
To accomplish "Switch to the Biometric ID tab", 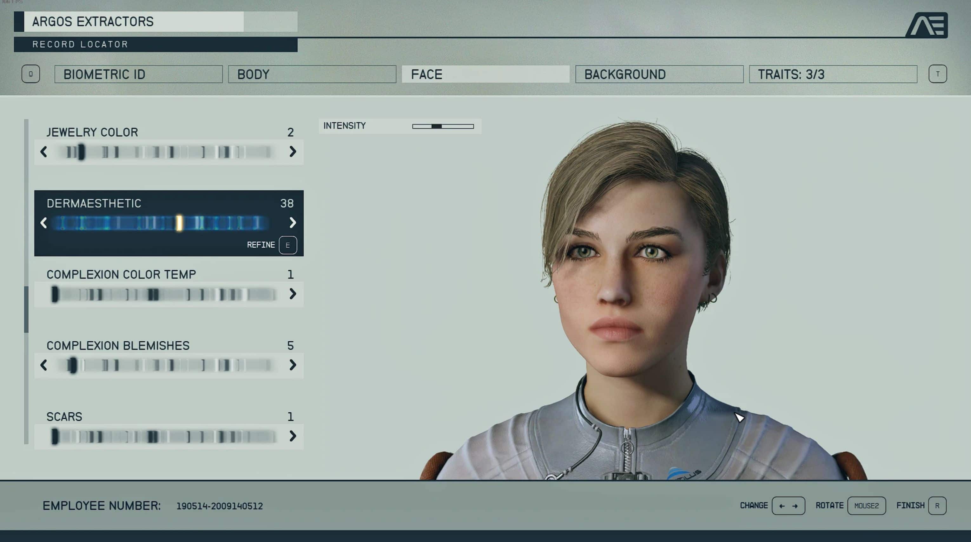I will (x=138, y=74).
